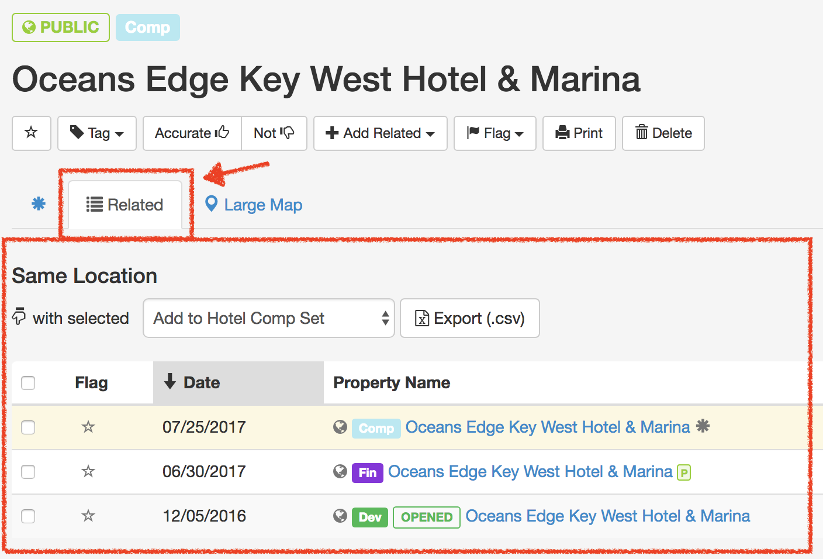This screenshot has width=823, height=559.
Task: Expand the Add Related dropdown
Action: [380, 133]
